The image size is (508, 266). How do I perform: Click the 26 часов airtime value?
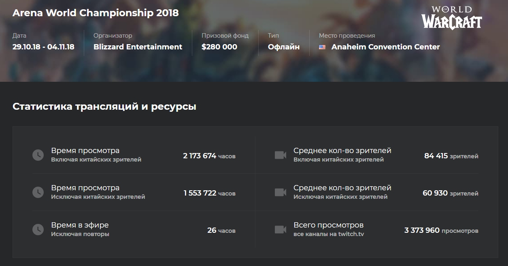coord(221,230)
